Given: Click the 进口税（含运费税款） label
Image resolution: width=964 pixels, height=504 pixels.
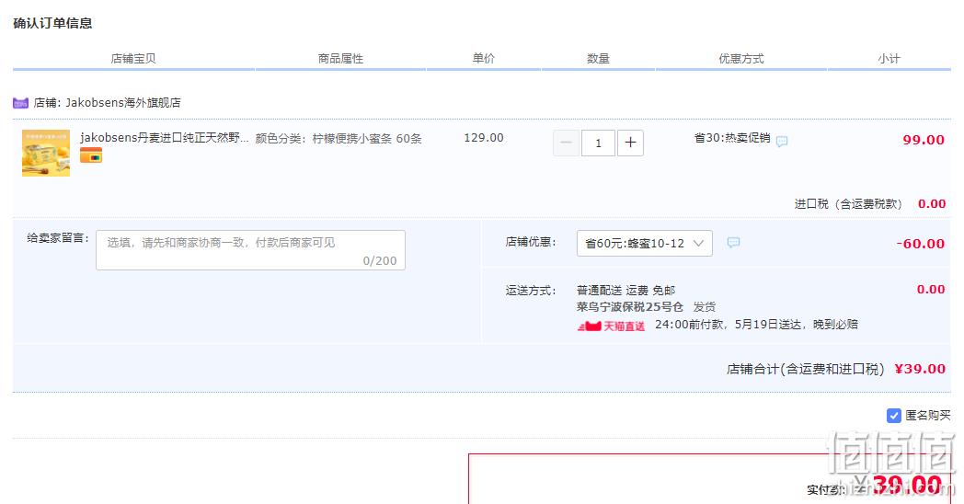Looking at the screenshot, I should (x=848, y=204).
